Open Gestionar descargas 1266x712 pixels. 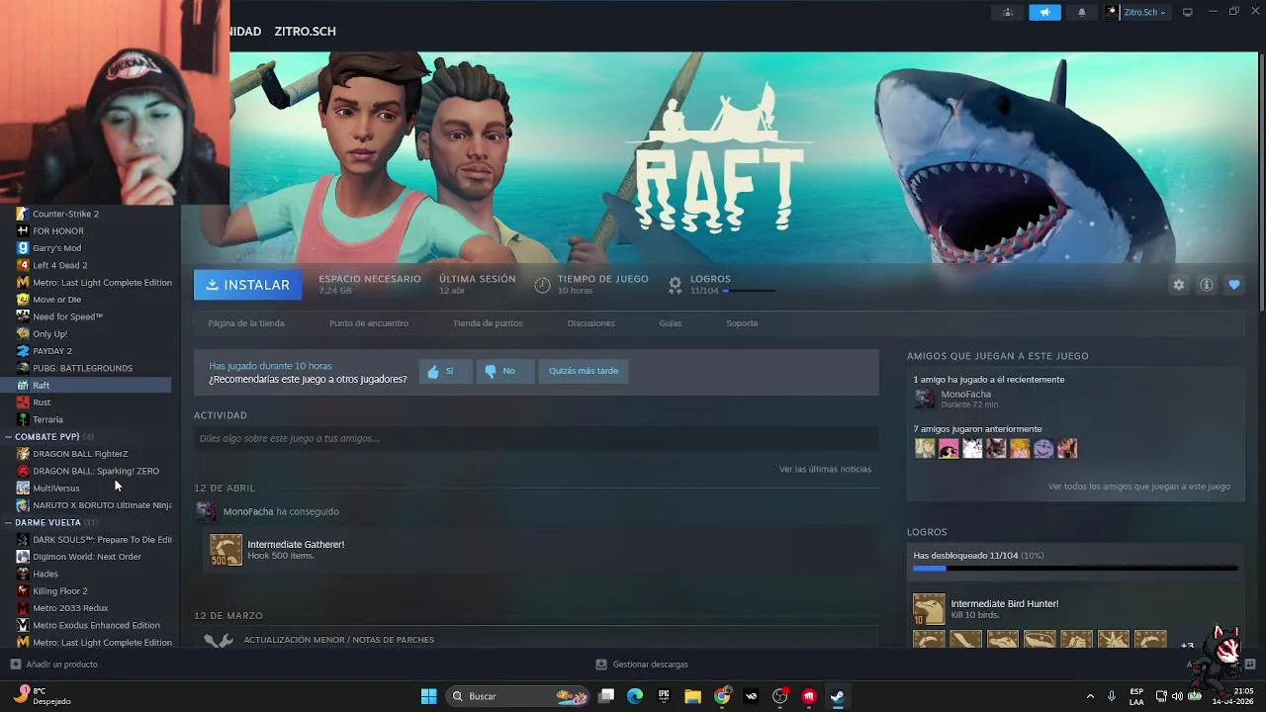click(642, 665)
